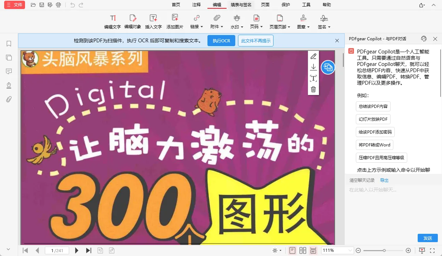Screen dimensions: 442x256
Task: Click the print icon
Action: (x=58, y=5)
